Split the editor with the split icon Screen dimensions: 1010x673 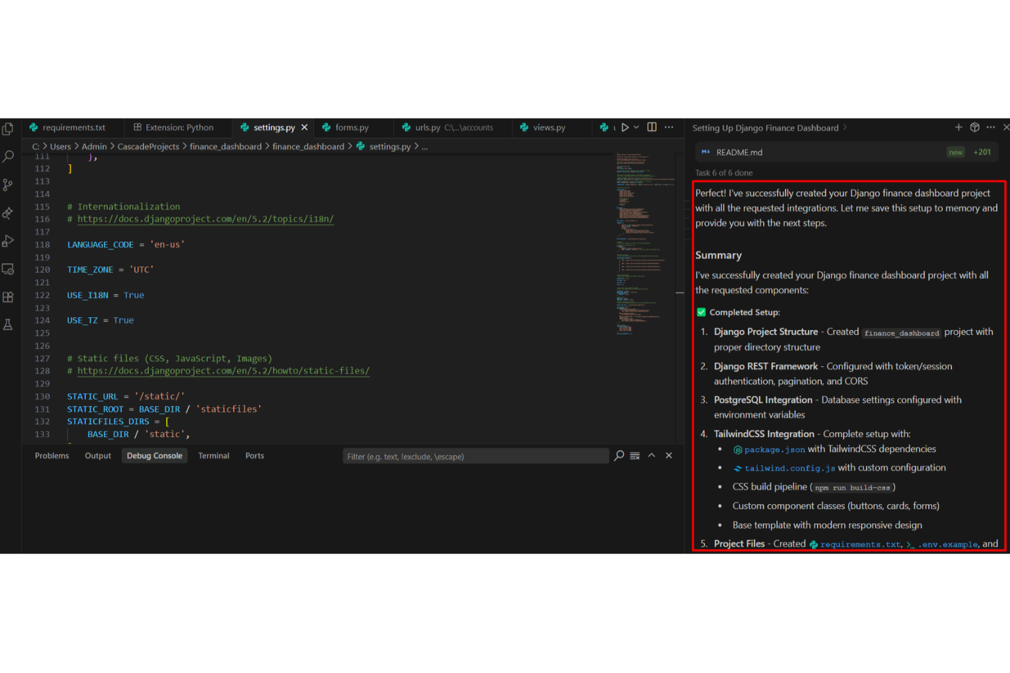(x=652, y=128)
